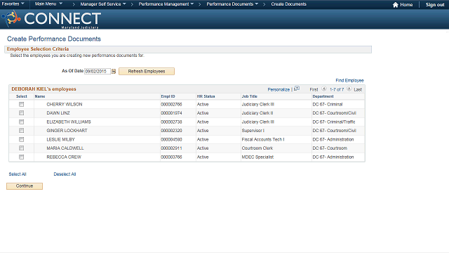Click the Employee Selection Criteria header

pos(38,49)
